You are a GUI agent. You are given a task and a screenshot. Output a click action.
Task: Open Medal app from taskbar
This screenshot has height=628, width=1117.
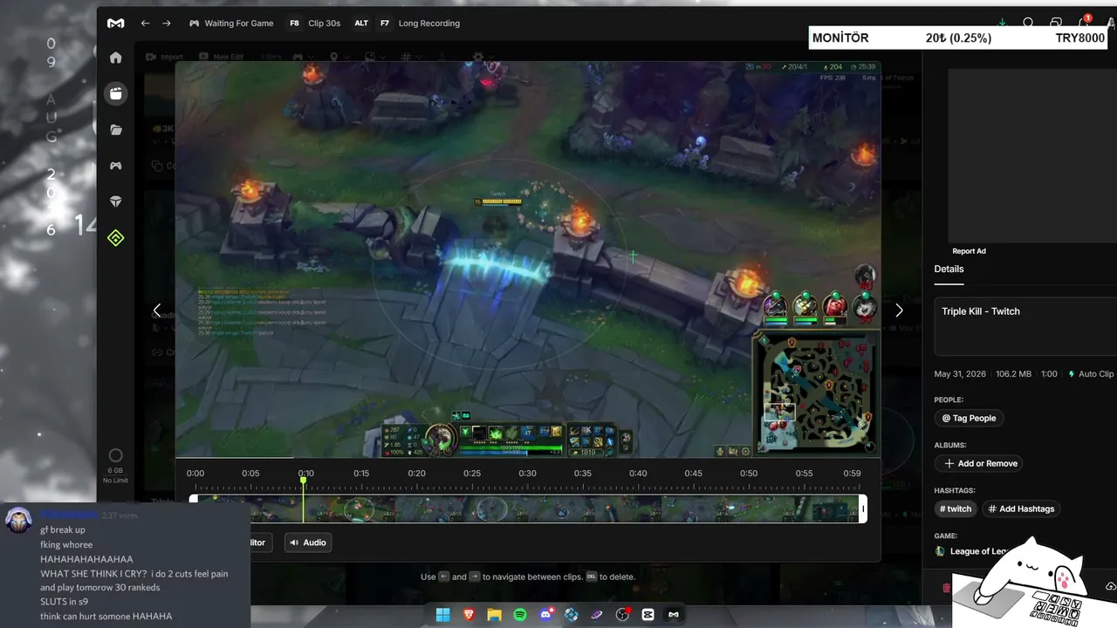pyautogui.click(x=674, y=614)
